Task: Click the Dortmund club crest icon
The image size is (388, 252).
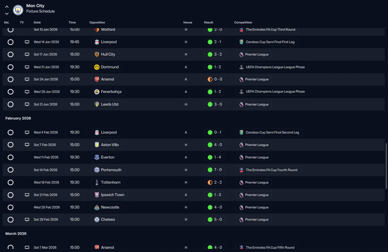Action: coord(97,67)
